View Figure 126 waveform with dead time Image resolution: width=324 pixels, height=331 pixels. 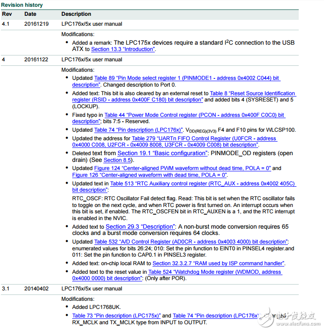[149, 175]
